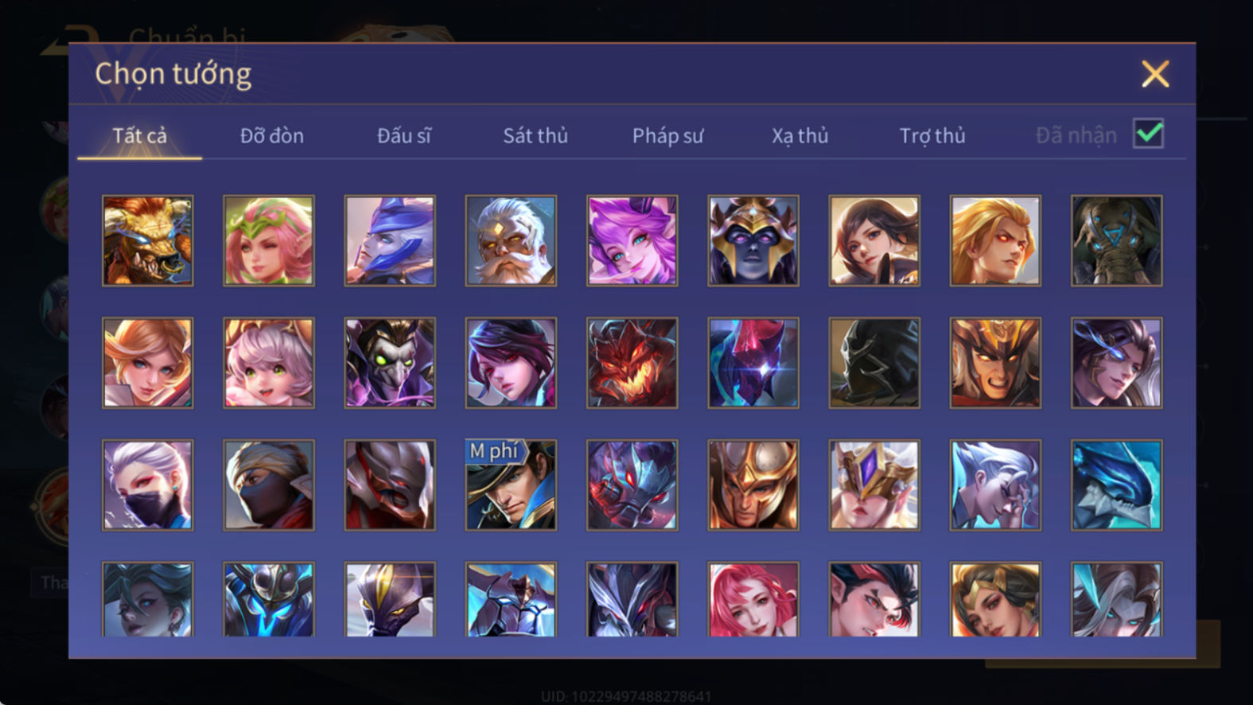Select the purple-haired girl hero portrait
1253x705 pixels.
(632, 240)
